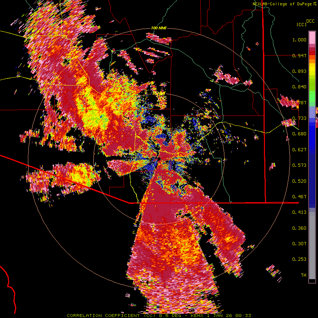The image size is (318, 318).
Task: Click the DCC label above the scale
Action: coord(310,21)
